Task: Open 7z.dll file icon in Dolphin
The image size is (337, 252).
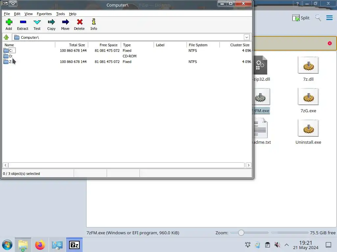Action: point(308,65)
